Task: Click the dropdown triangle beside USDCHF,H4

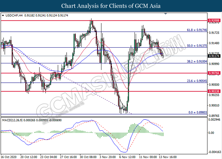Action: coord(3,16)
